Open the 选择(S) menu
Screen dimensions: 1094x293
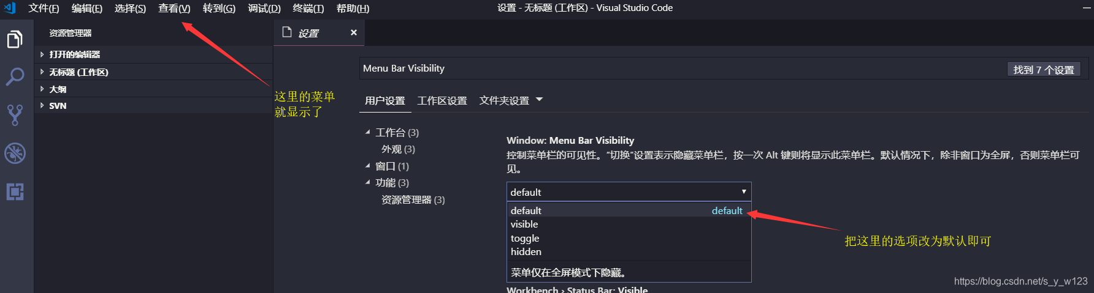pos(130,9)
